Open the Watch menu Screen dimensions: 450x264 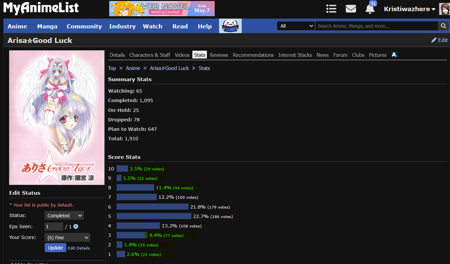coord(153,26)
